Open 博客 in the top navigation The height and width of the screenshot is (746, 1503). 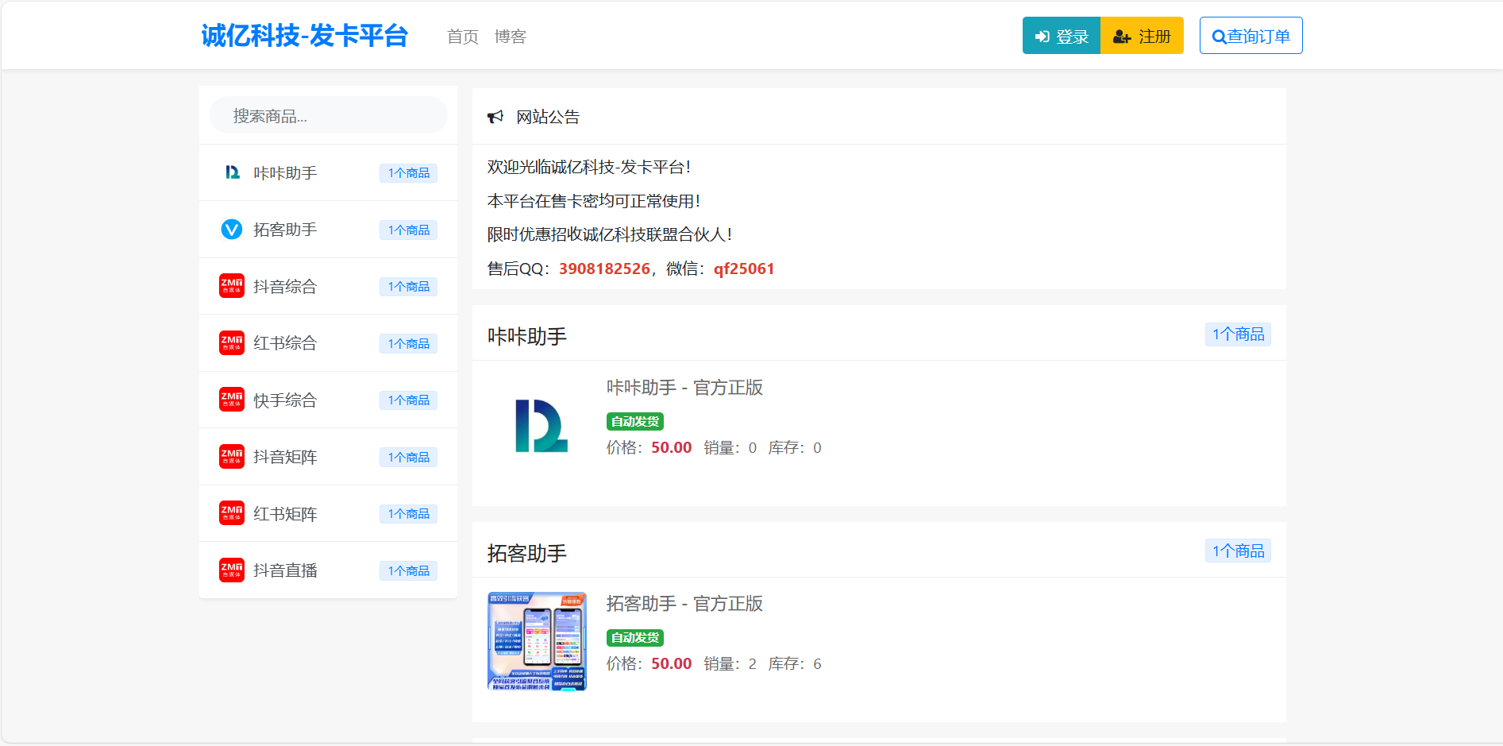coord(511,37)
